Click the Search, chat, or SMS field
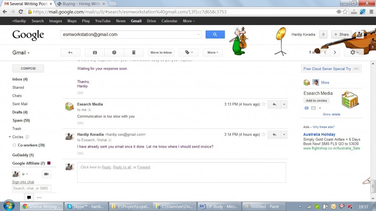The image size is (376, 211). pos(32,189)
